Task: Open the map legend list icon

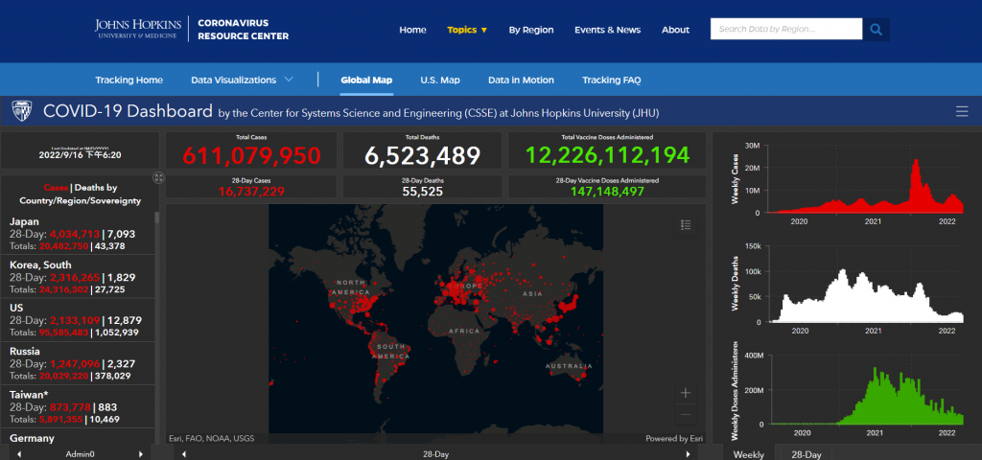Action: click(686, 224)
